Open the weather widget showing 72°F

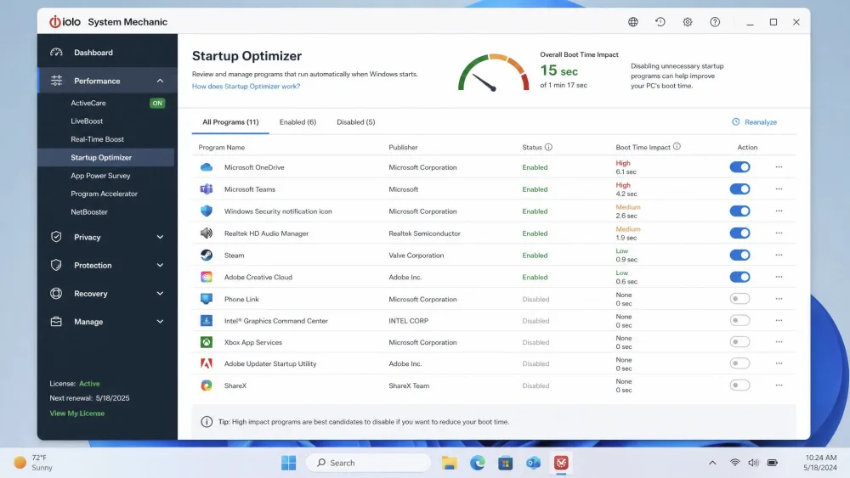[33, 463]
